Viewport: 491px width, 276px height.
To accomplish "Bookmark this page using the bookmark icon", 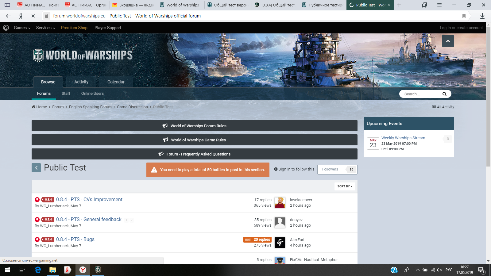I will [464, 16].
